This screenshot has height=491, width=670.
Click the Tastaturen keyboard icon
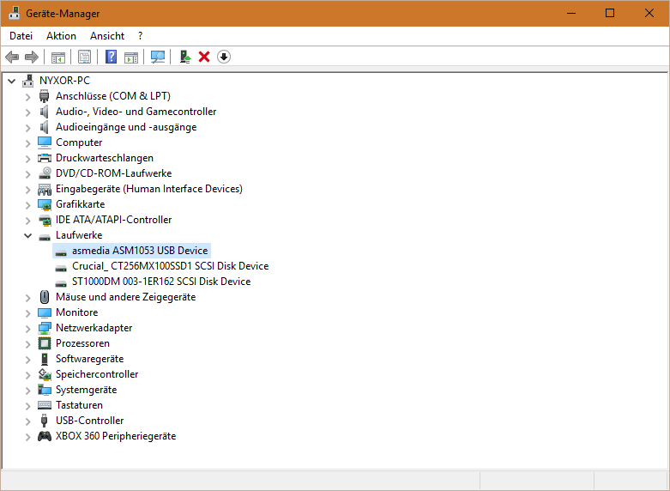click(45, 405)
